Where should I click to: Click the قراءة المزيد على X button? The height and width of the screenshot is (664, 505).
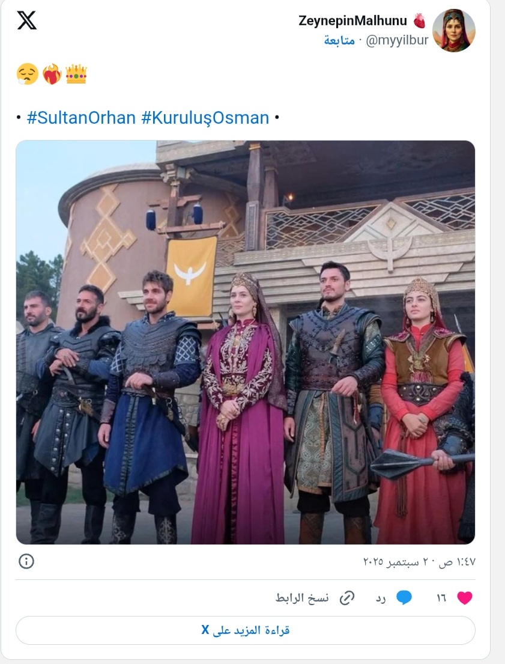tap(246, 630)
